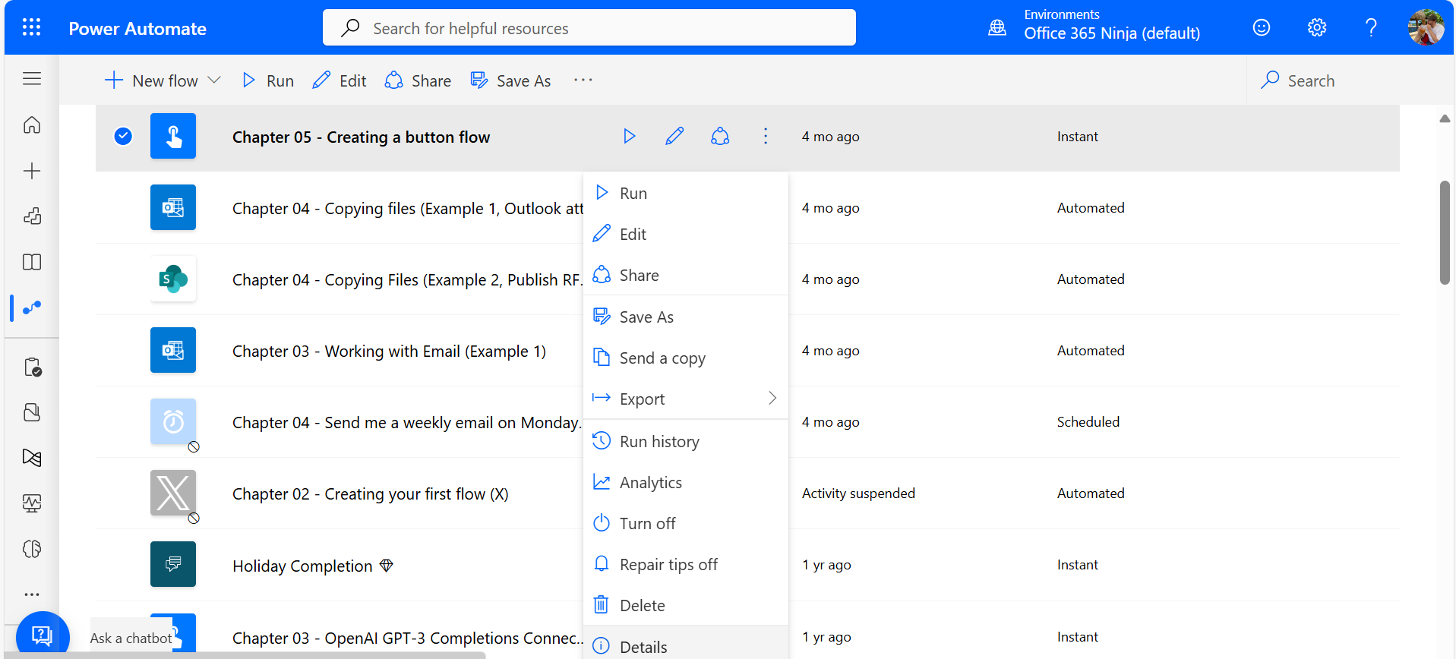Click the toolbar Share button

coord(418,80)
